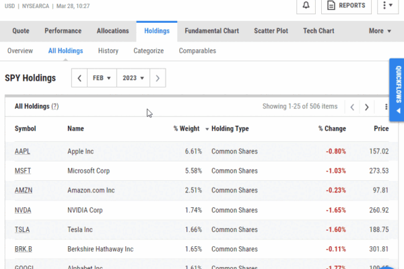This screenshot has height=269, width=404.
Task: Open the Categorize sub-tab
Action: pyautogui.click(x=148, y=50)
